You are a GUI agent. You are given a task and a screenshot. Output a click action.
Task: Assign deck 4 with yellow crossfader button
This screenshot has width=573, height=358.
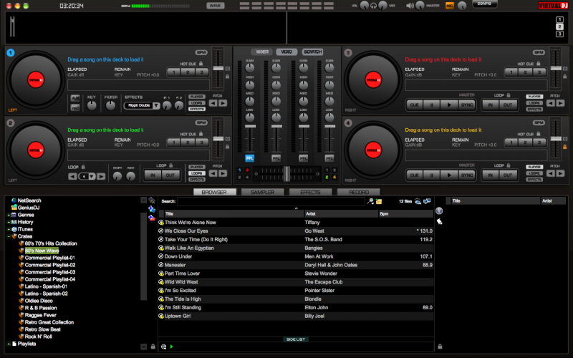(x=334, y=177)
